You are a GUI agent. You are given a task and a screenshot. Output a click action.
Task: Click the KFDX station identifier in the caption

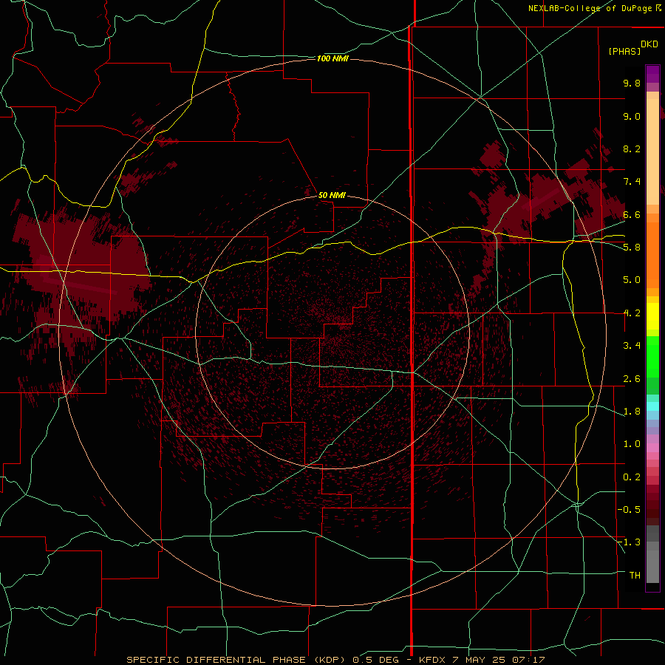point(431,660)
